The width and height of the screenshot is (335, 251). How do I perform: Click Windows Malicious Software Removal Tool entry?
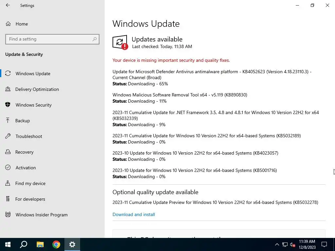[180, 95]
